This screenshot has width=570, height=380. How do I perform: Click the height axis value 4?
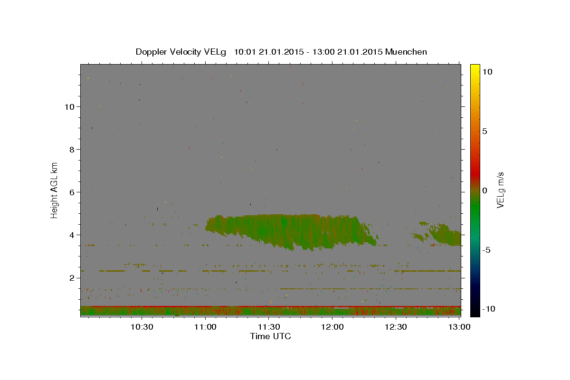[x=72, y=235]
